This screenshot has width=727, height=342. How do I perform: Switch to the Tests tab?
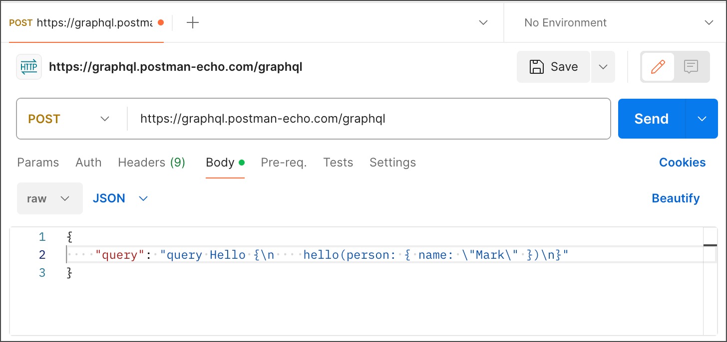(338, 162)
